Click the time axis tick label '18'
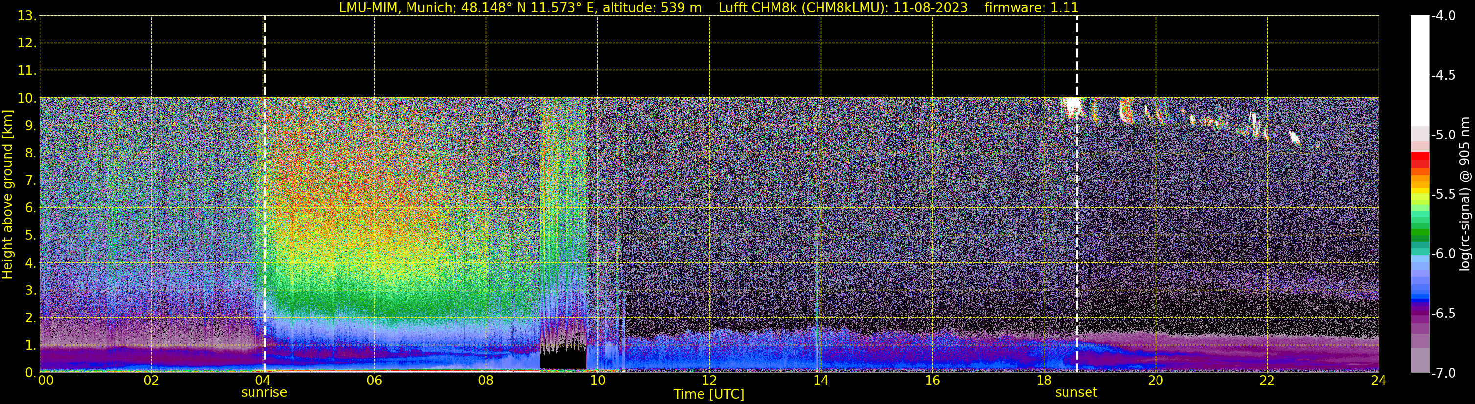1475x404 pixels. pyautogui.click(x=1044, y=381)
